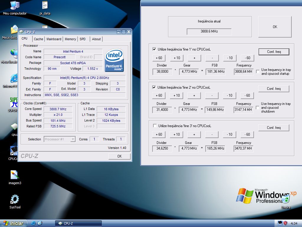Click Conf. freq for fine 2
Image resolution: width=302 pixels, height=227 pixels.
tap(274, 89)
